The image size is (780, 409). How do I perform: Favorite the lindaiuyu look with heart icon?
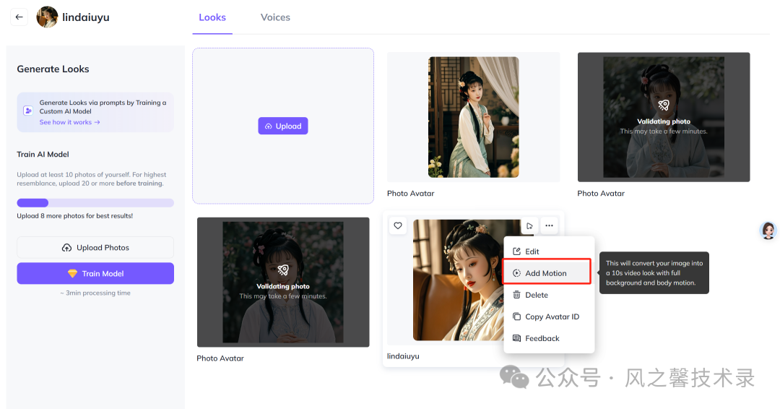click(398, 226)
